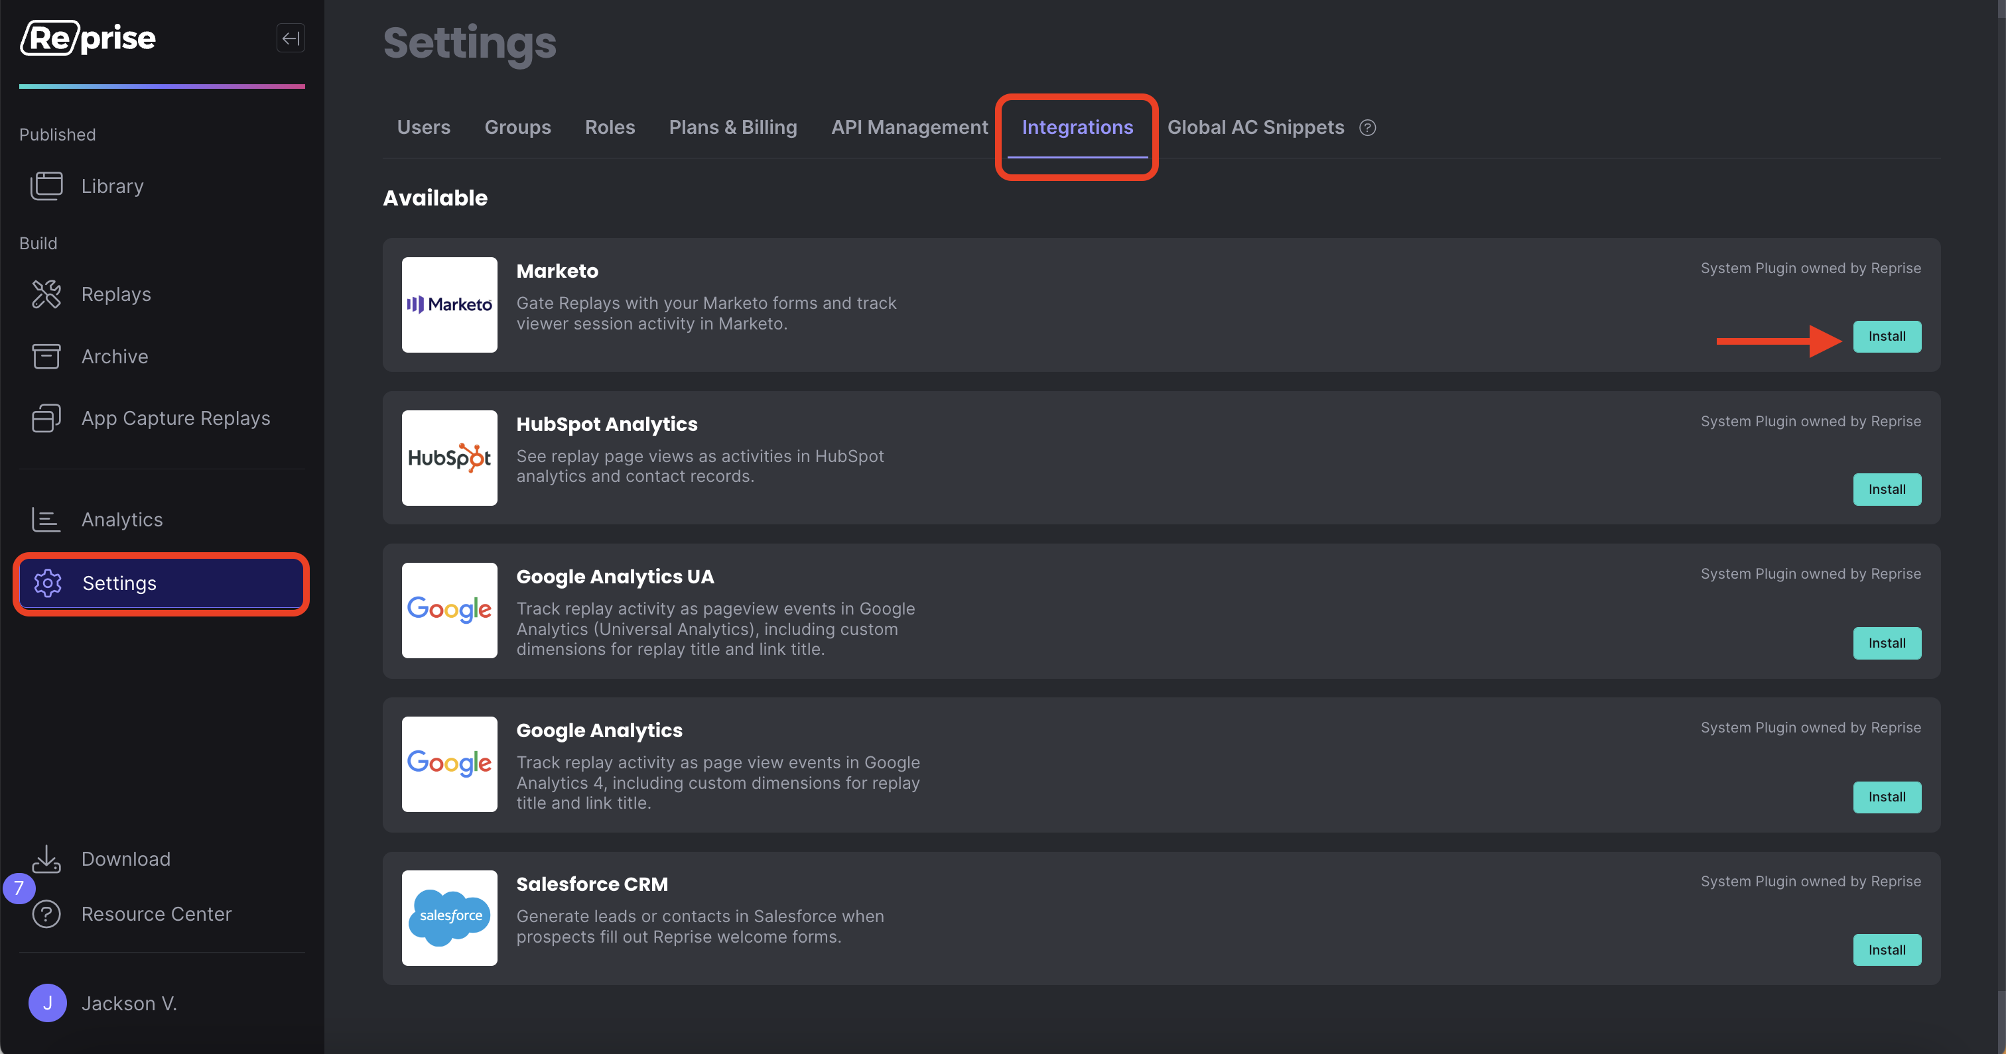Click the Analytics chart icon
The height and width of the screenshot is (1054, 2006).
coord(46,519)
